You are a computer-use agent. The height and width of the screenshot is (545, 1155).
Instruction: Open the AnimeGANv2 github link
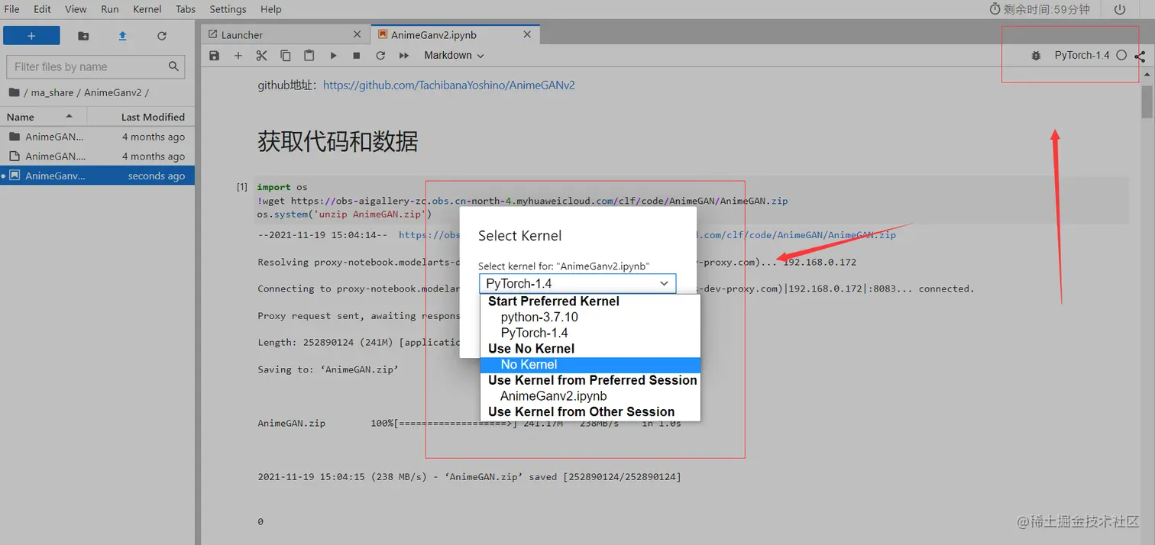[449, 85]
